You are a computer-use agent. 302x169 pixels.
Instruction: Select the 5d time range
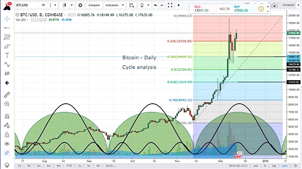29,166
